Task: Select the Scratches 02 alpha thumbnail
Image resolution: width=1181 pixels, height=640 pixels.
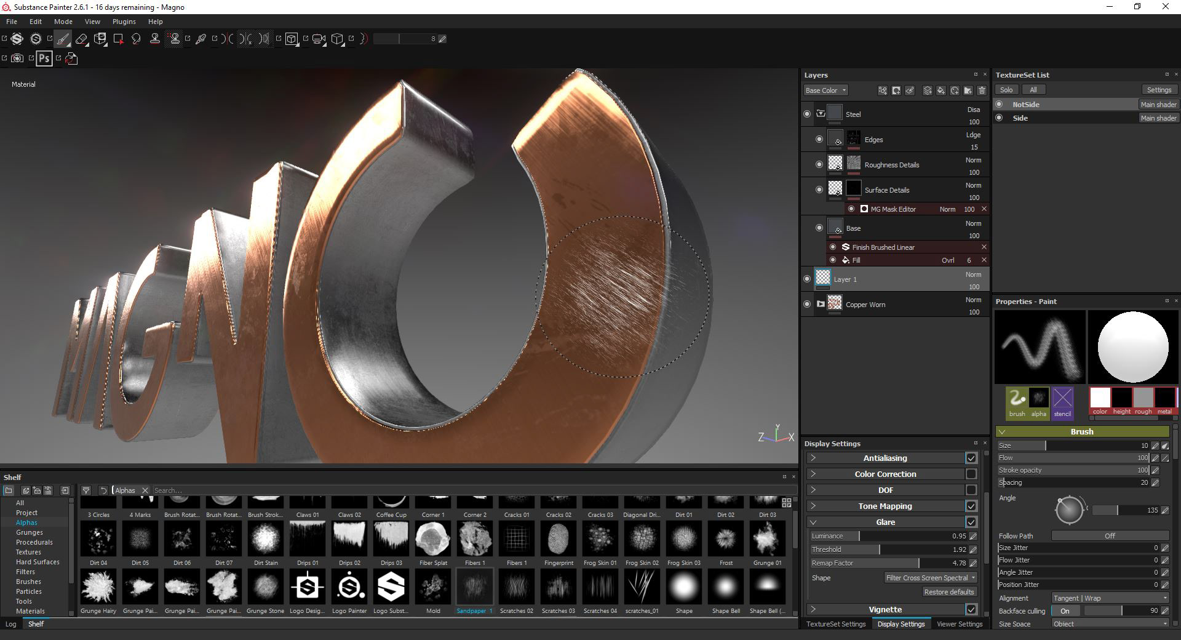Action: pyautogui.click(x=517, y=586)
